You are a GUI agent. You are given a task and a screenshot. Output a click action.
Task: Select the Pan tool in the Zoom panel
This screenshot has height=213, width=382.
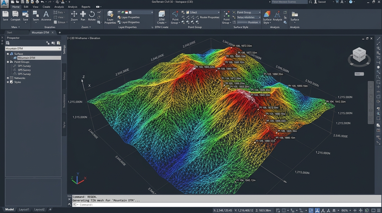point(83,16)
